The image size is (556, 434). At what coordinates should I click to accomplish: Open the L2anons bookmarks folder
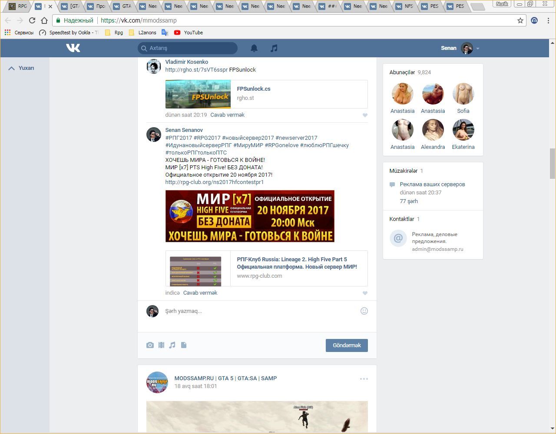142,33
